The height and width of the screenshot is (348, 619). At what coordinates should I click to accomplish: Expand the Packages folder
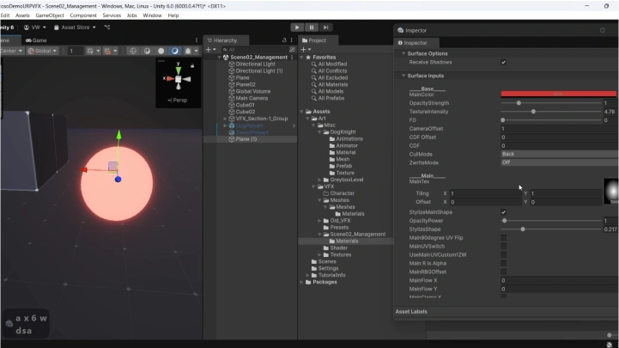point(302,282)
